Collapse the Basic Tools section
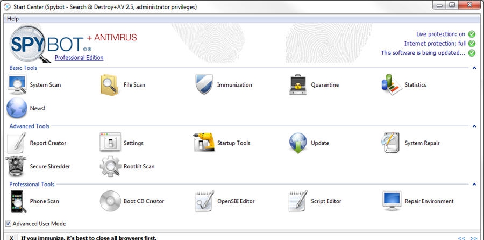 (474, 68)
